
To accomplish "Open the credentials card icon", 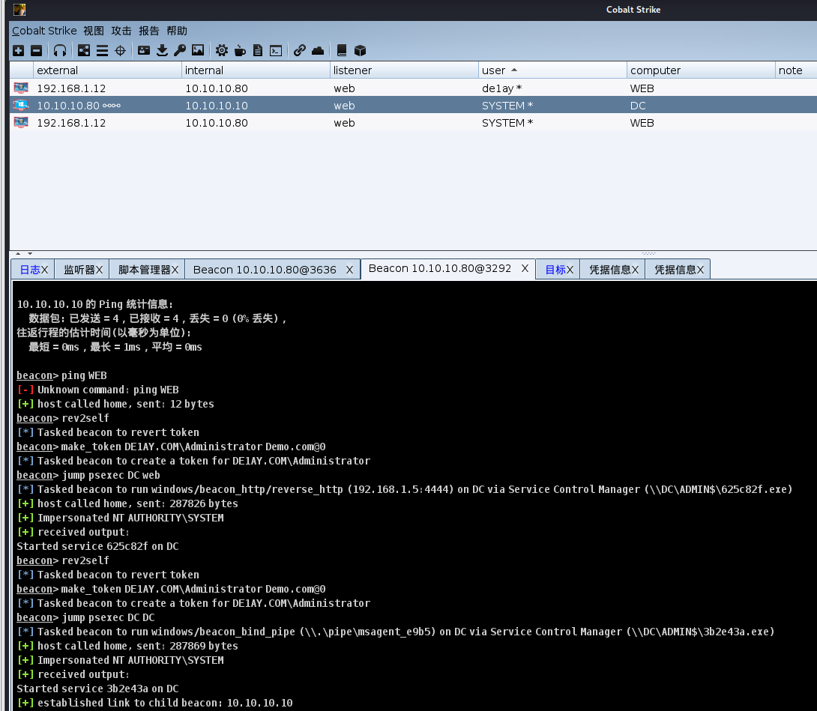I will point(144,50).
